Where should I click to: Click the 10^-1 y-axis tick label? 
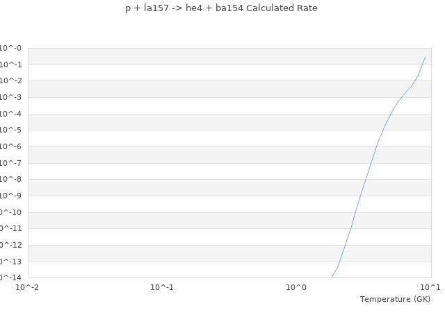pos(10,65)
